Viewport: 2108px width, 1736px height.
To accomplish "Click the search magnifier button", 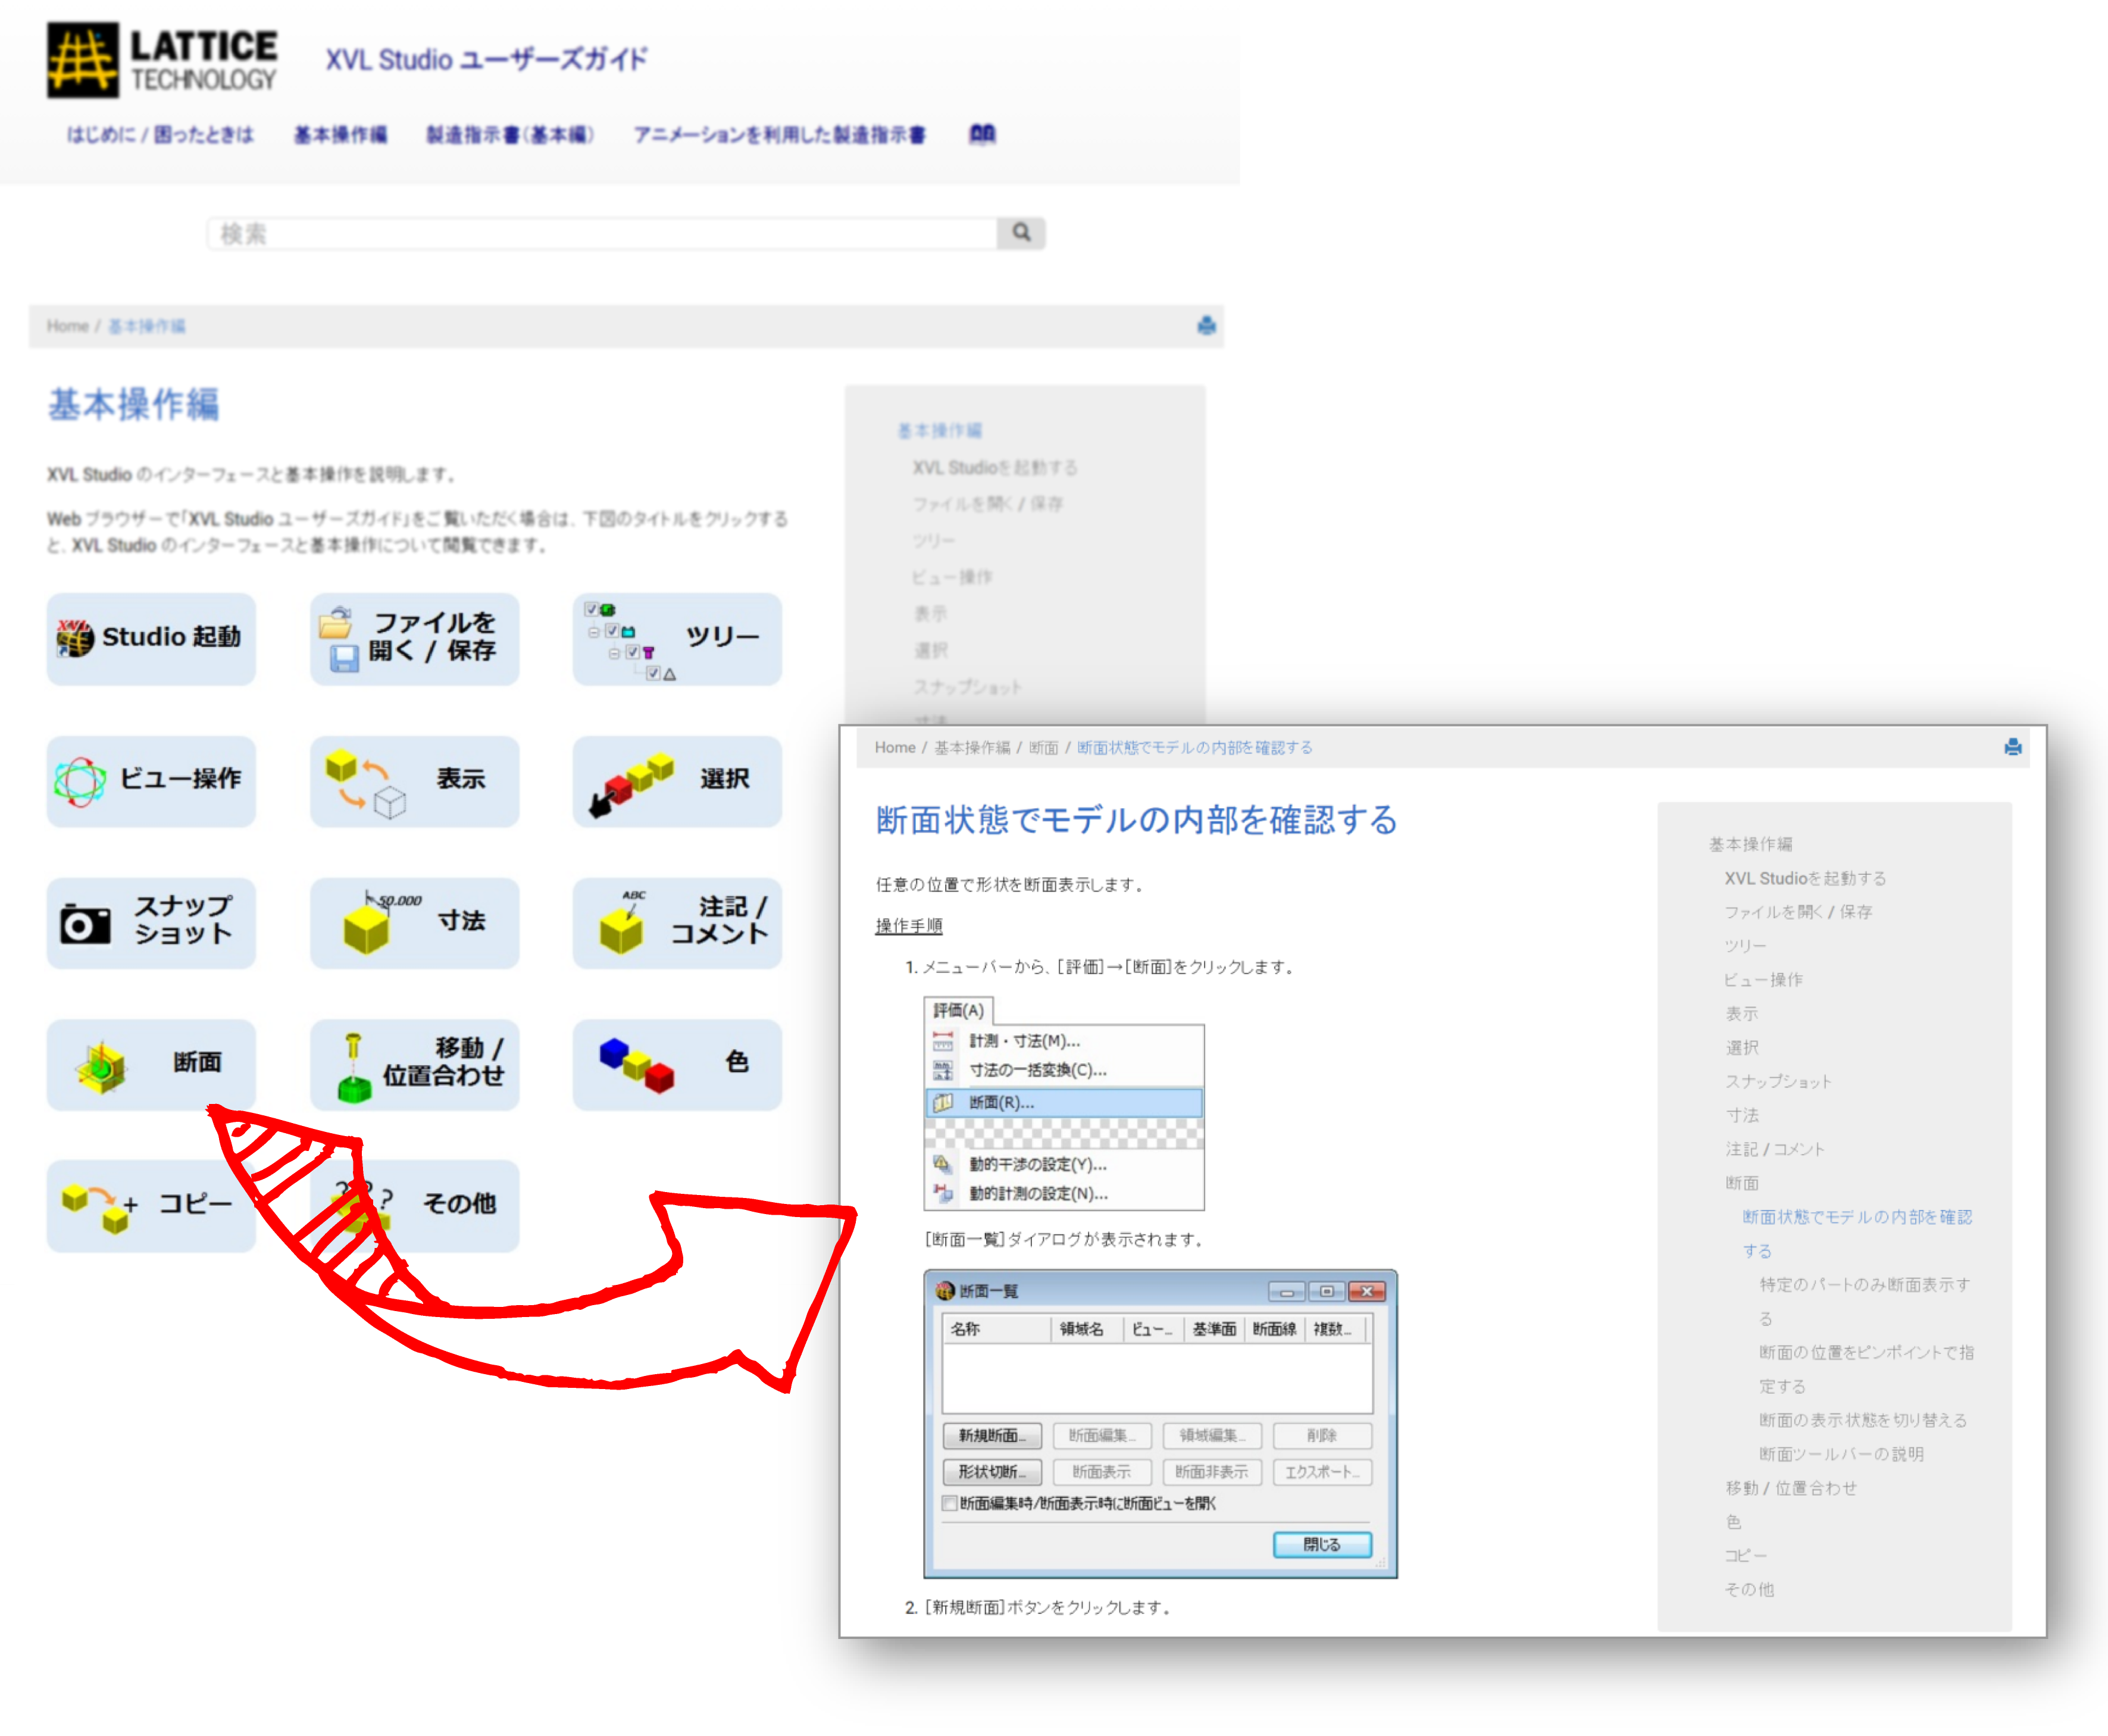I will pos(1021,233).
